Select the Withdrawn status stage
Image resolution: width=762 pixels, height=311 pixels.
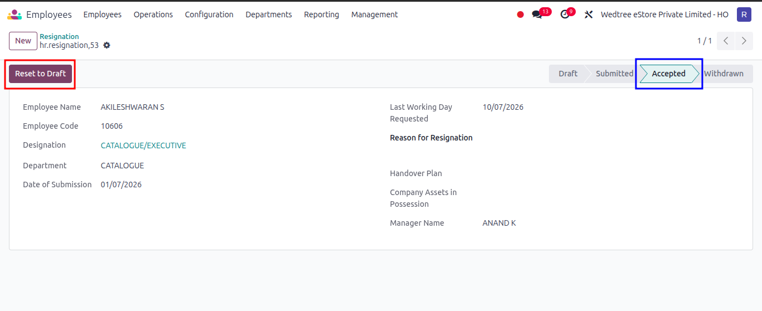coord(724,74)
